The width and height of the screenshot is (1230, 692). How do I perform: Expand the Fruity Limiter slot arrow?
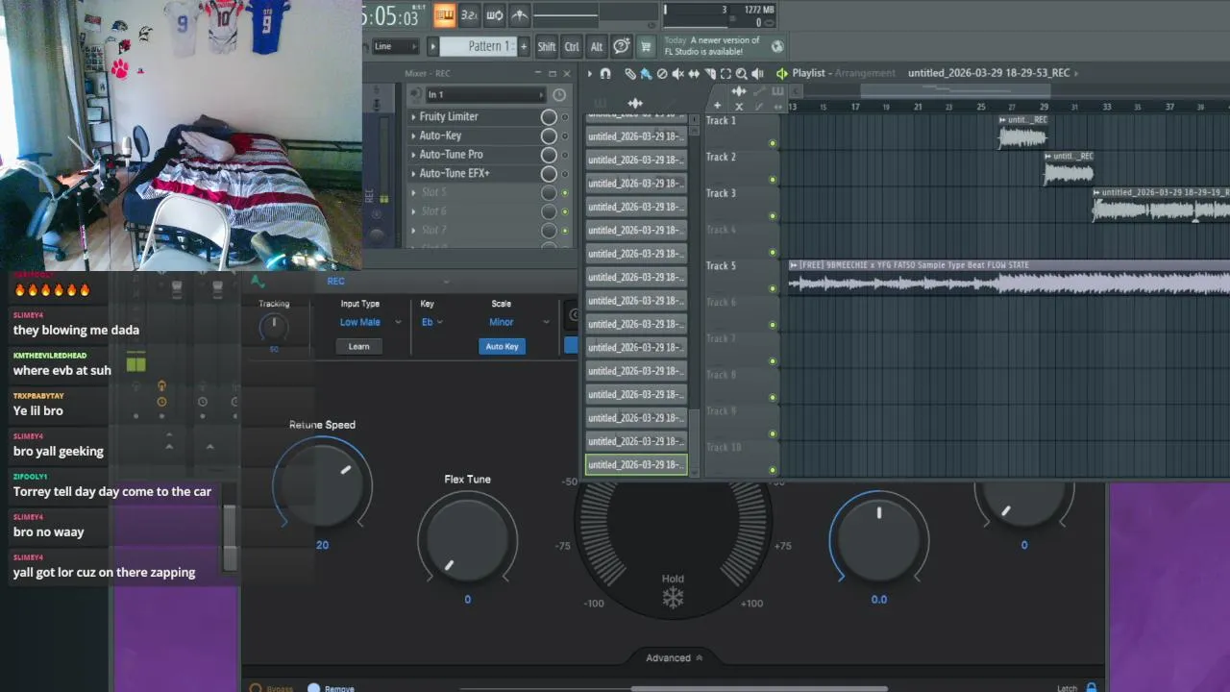[413, 117]
